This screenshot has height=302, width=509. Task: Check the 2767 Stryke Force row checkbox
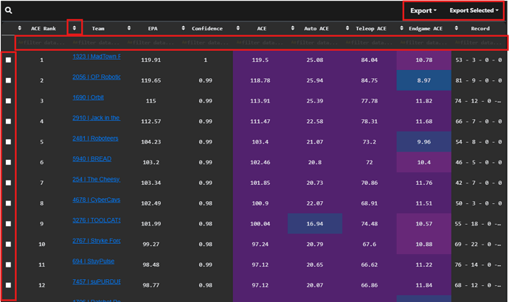(8, 245)
